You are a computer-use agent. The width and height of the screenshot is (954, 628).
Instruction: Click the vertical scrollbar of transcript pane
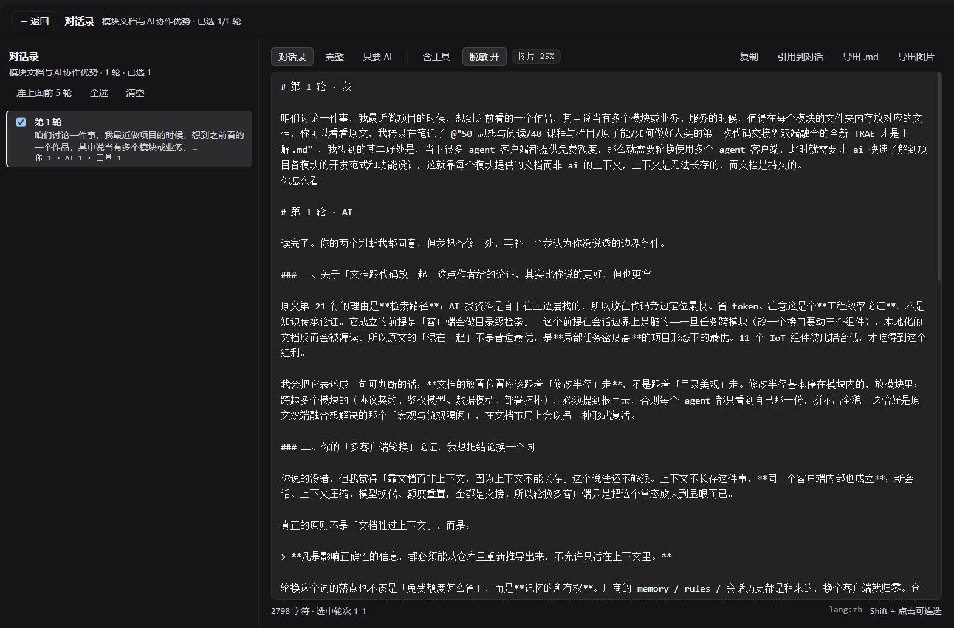939,176
